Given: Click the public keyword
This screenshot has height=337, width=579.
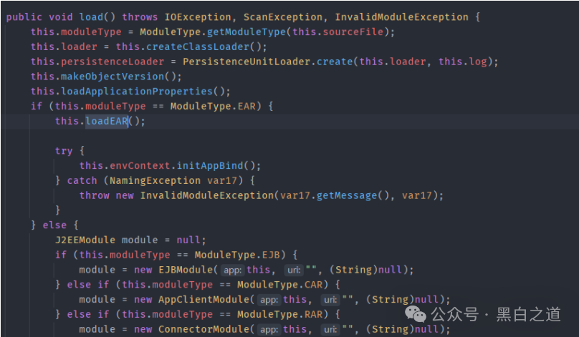Looking at the screenshot, I should [x=24, y=17].
